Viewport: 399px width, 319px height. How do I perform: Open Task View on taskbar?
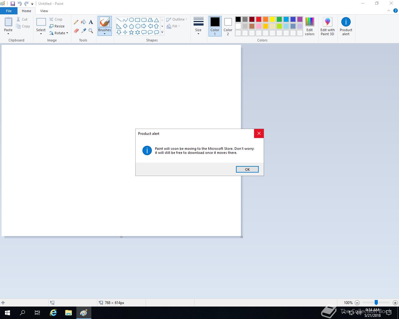(37, 313)
